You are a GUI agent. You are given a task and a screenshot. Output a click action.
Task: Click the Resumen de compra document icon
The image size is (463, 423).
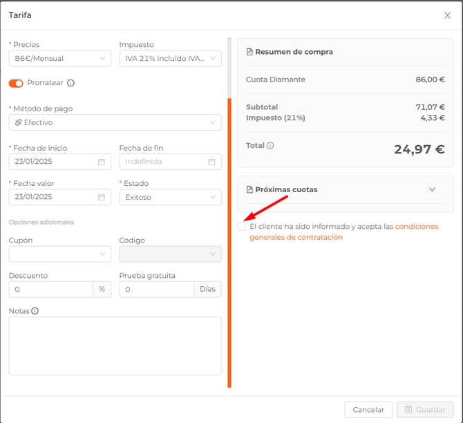(249, 52)
